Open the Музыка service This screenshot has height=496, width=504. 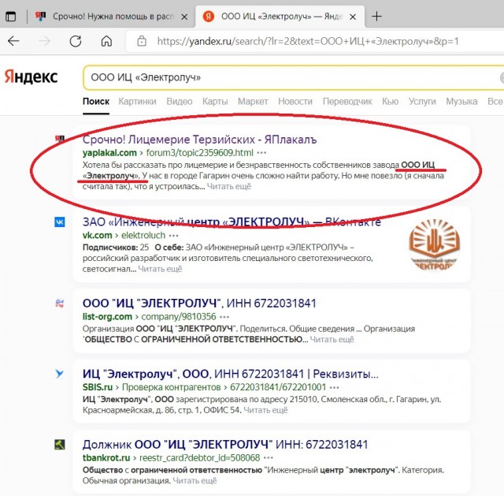pos(461,102)
